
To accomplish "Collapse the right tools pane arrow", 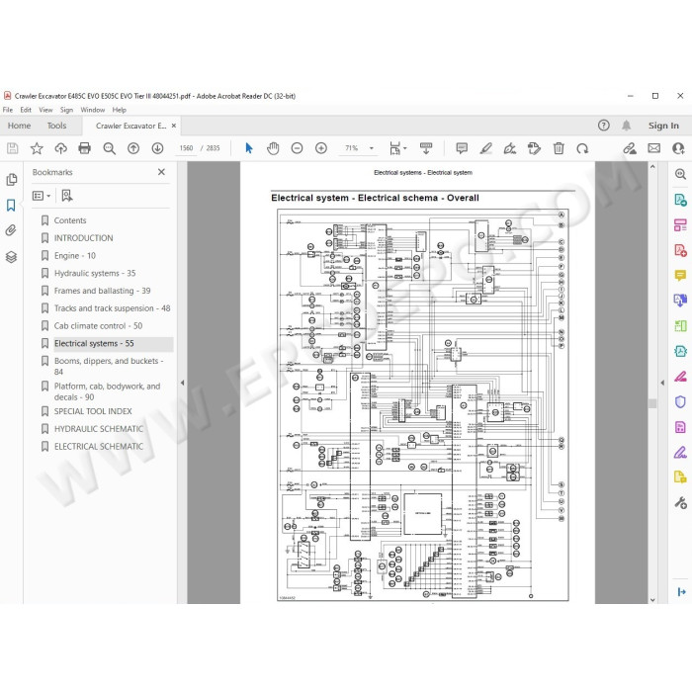I will pyautogui.click(x=662, y=383).
